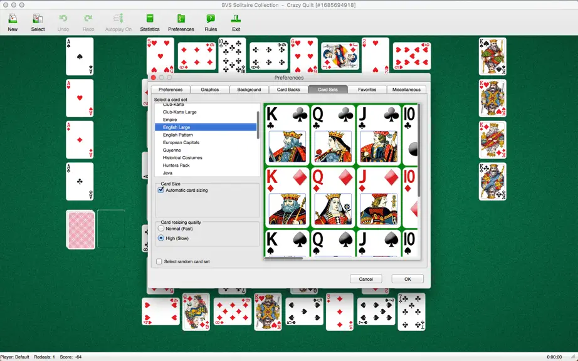
Task: Switch to the Card Backs tab
Action: 288,90
